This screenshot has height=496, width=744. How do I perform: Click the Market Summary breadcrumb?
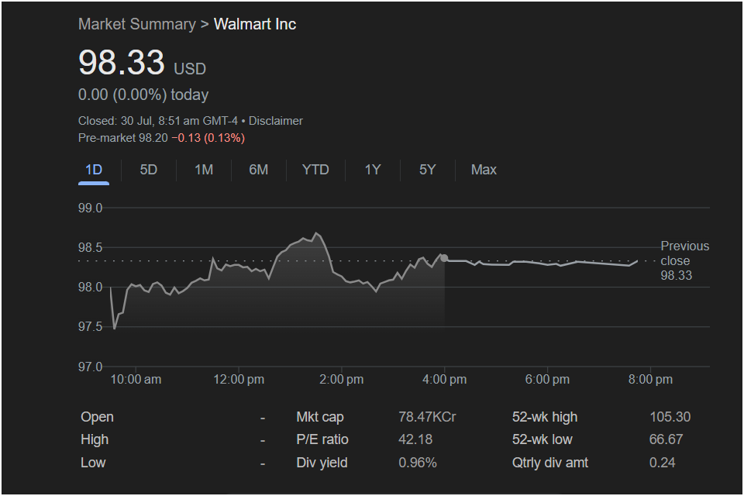click(x=136, y=24)
